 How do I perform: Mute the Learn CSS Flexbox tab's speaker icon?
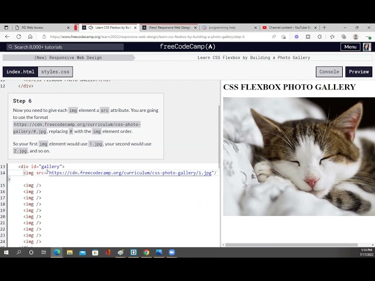coord(91,28)
